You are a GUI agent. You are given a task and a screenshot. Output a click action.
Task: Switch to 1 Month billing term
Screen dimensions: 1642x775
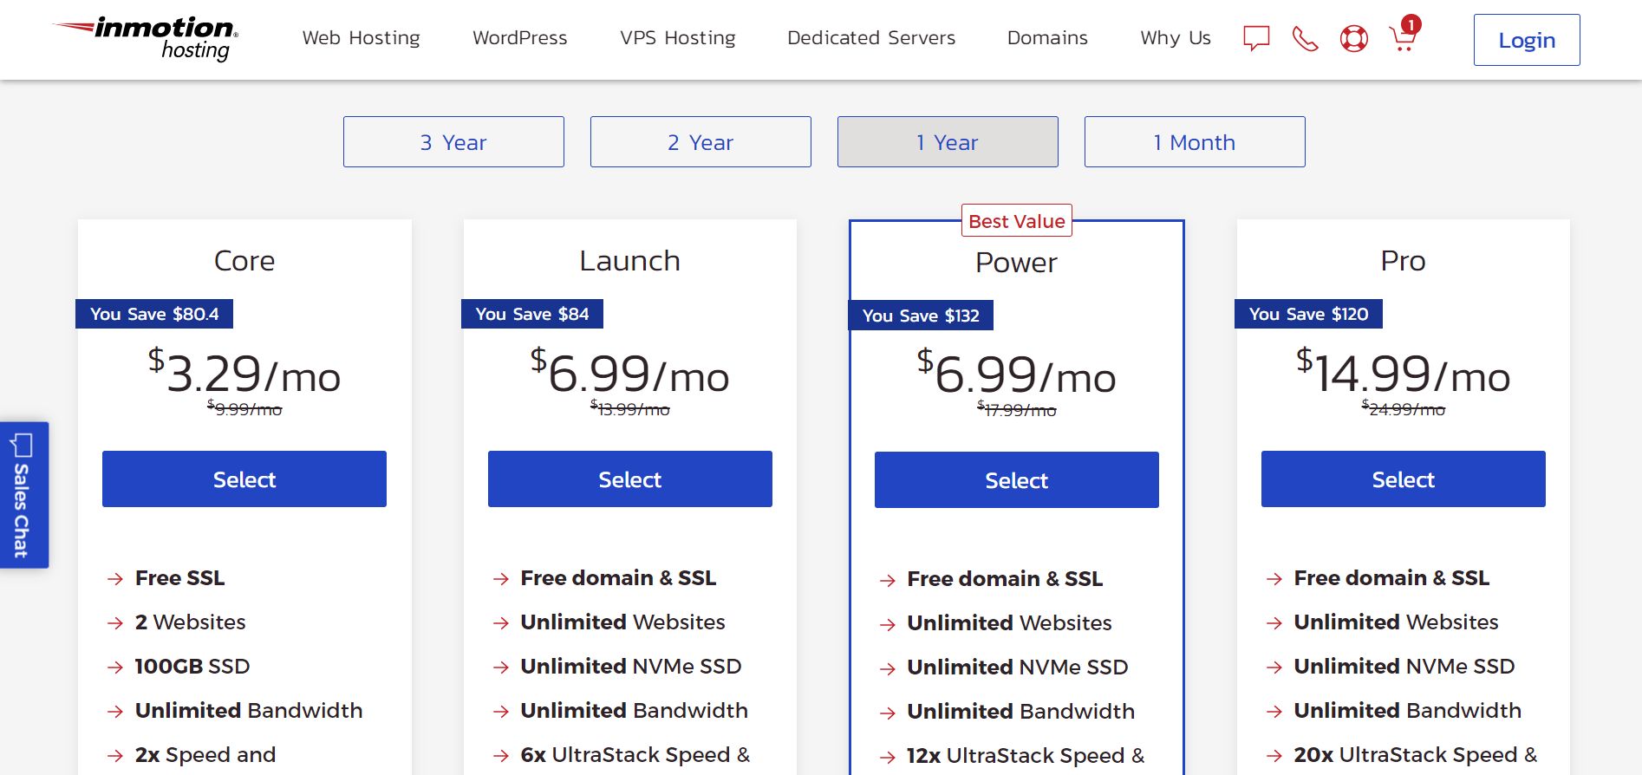pyautogui.click(x=1195, y=142)
